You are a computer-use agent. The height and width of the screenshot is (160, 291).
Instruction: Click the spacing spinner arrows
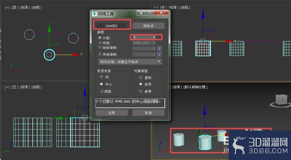154,43
